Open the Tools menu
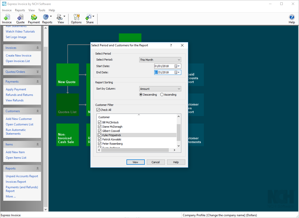The height and width of the screenshot is (218, 299). click(x=41, y=10)
